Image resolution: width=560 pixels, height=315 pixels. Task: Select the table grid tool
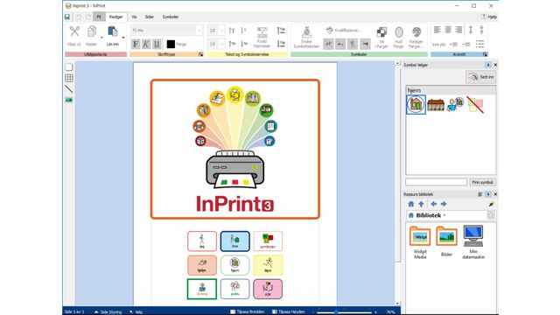(69, 78)
